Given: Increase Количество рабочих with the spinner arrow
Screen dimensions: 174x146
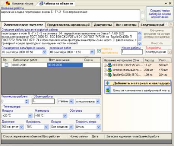Looking at the screenshot, I should 26,100.
